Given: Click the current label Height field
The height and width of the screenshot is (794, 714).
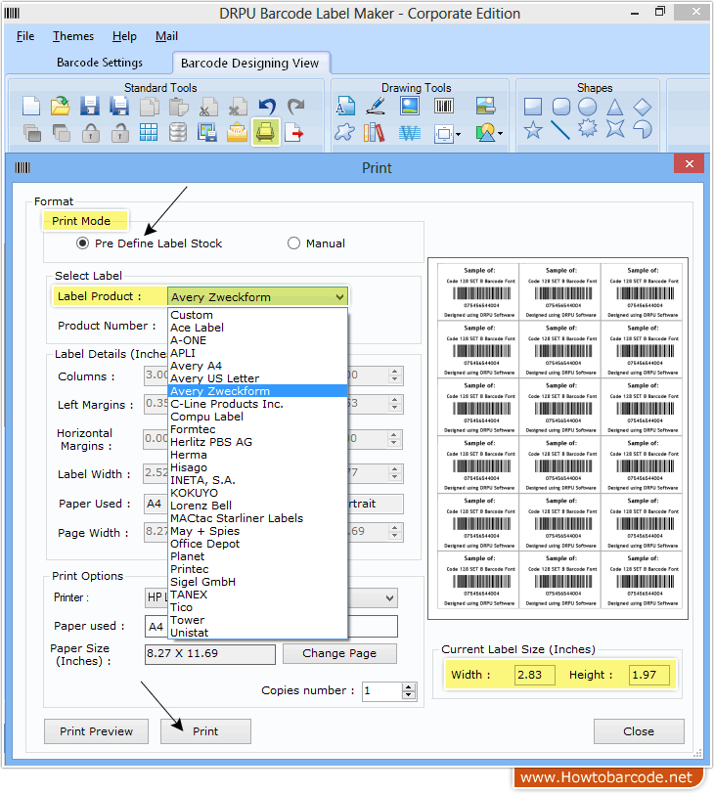Looking at the screenshot, I should [x=648, y=675].
